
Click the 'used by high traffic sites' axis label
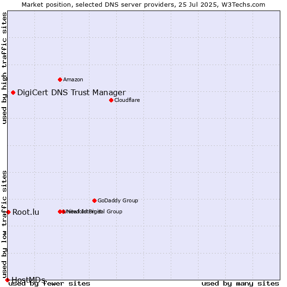point(4,68)
